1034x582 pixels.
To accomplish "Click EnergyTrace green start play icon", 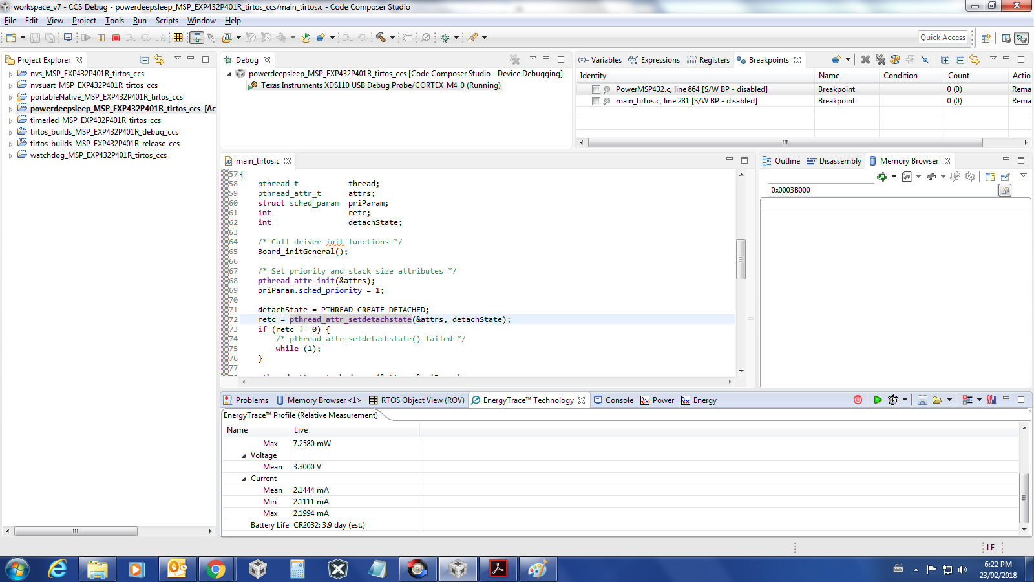I will (x=878, y=400).
